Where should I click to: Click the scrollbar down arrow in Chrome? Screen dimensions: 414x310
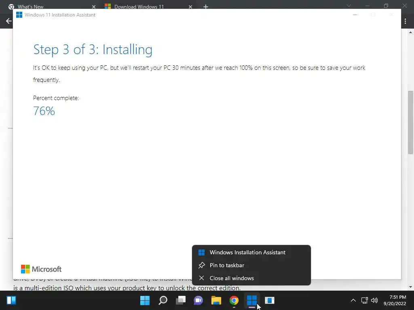pos(410,287)
